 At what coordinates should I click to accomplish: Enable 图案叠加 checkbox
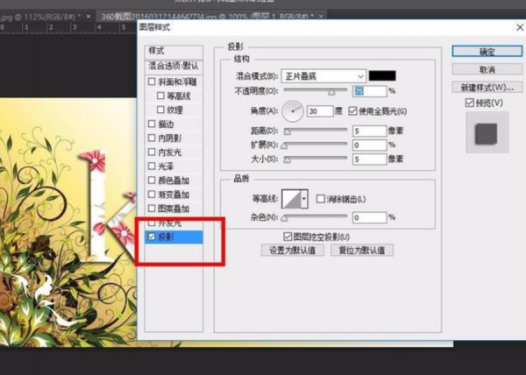tap(152, 209)
